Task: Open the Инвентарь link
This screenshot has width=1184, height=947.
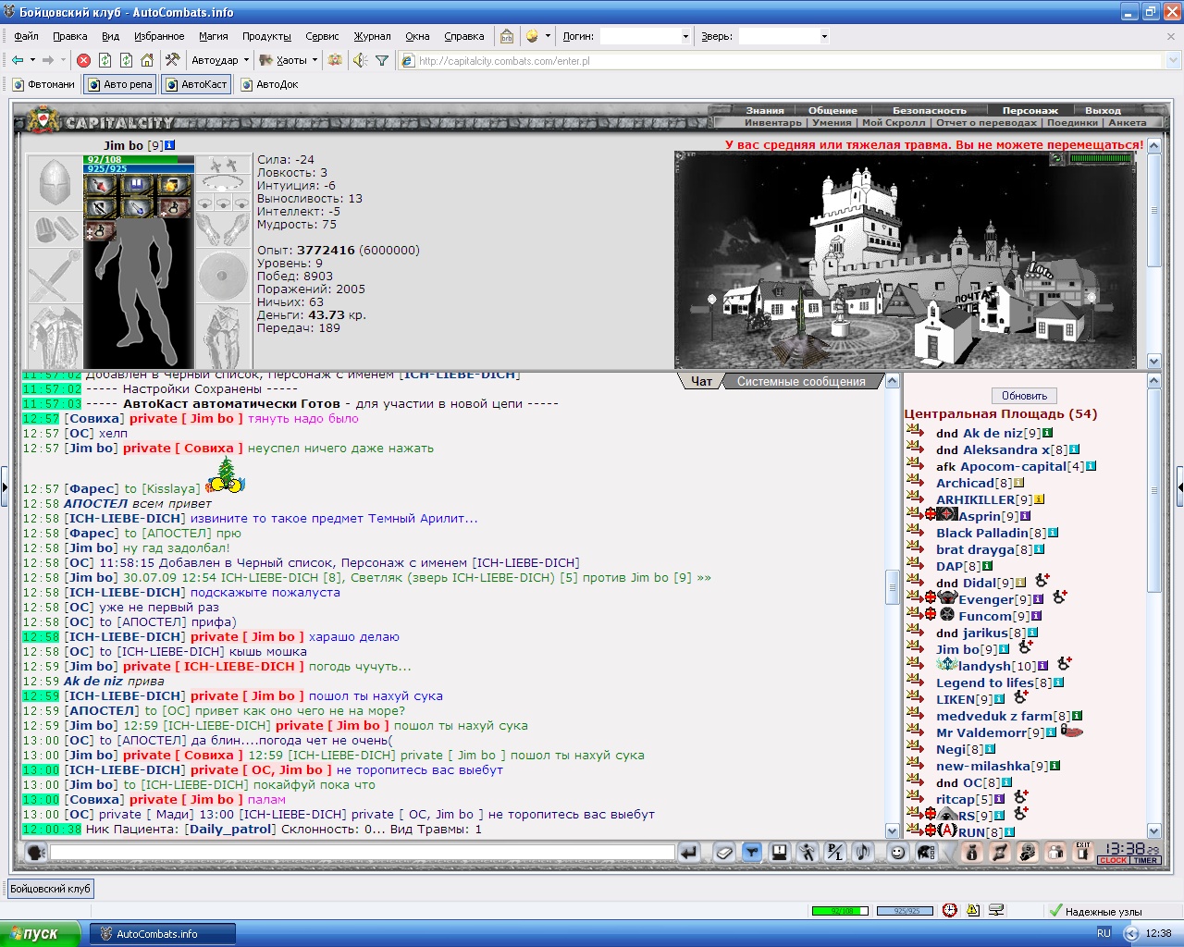Action: [773, 122]
